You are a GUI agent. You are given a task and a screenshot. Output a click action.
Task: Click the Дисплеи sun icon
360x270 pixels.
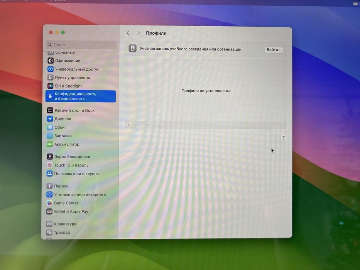(x=50, y=119)
